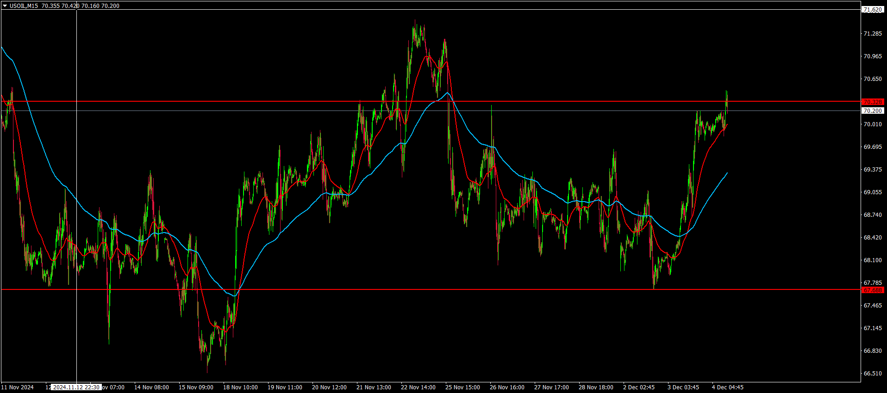Click the 15 Nov 09:00 time axis label
Image resolution: width=887 pixels, height=393 pixels.
tap(196, 387)
